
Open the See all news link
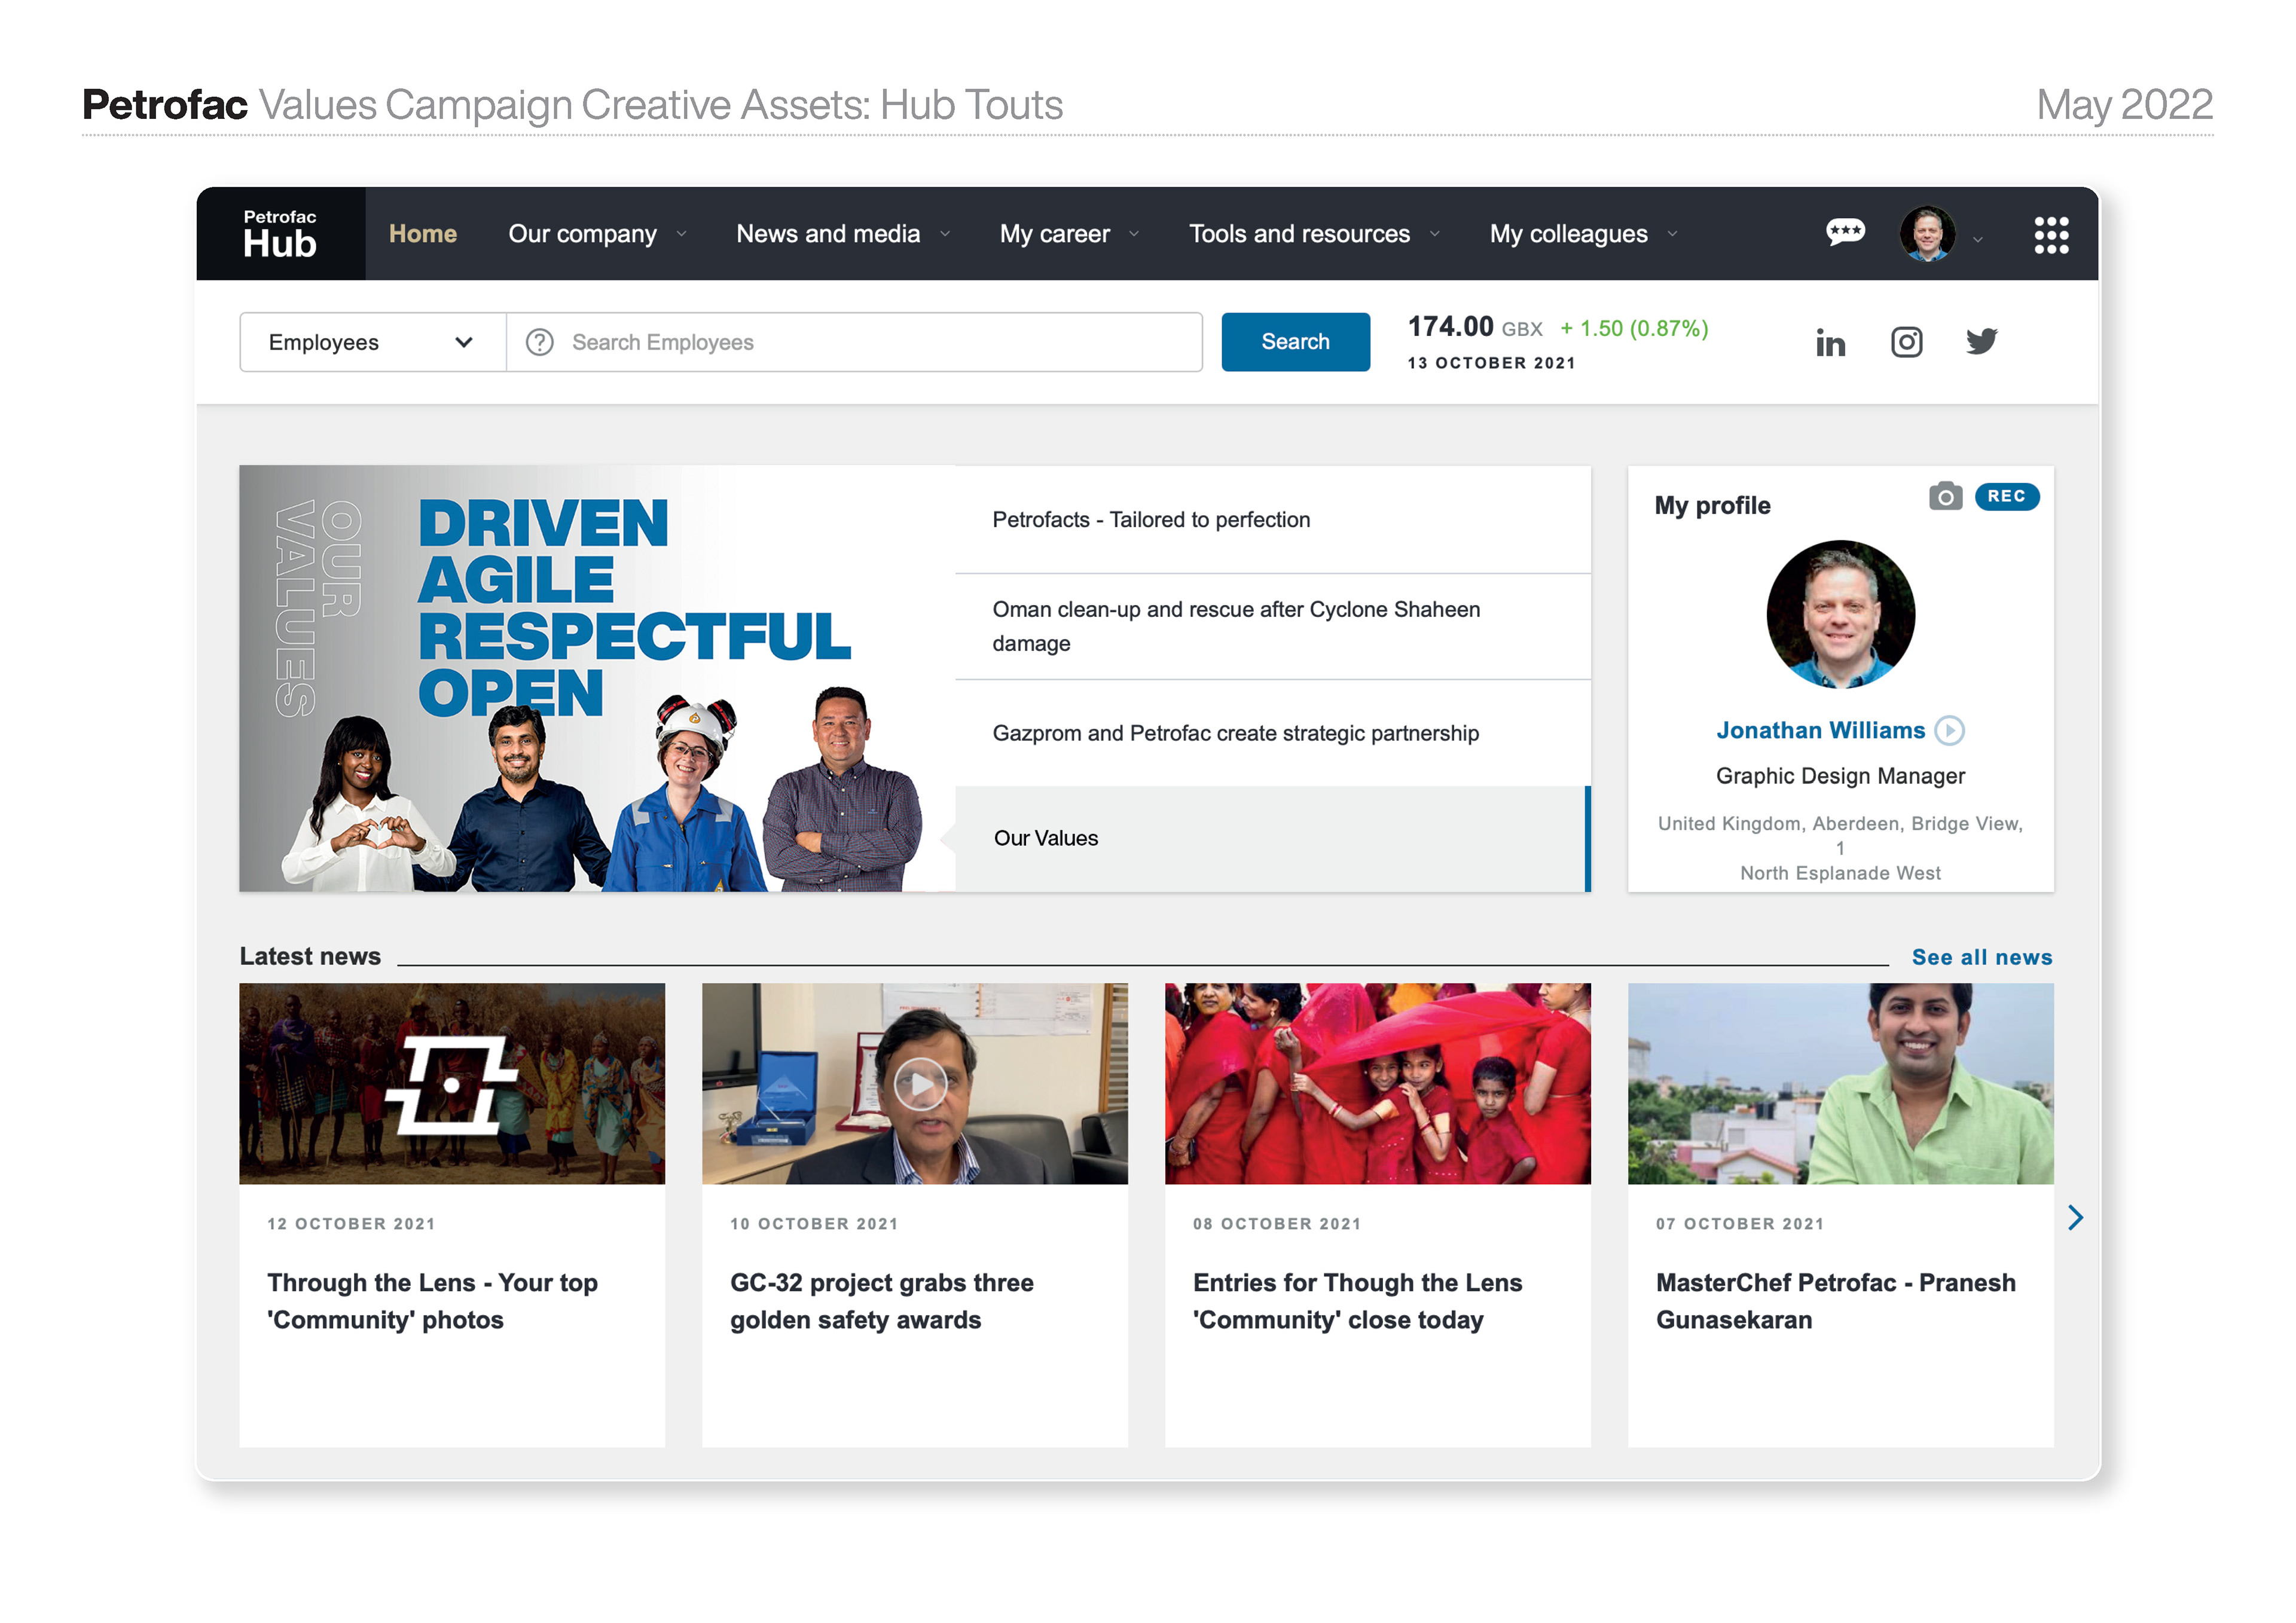pos(1981,957)
